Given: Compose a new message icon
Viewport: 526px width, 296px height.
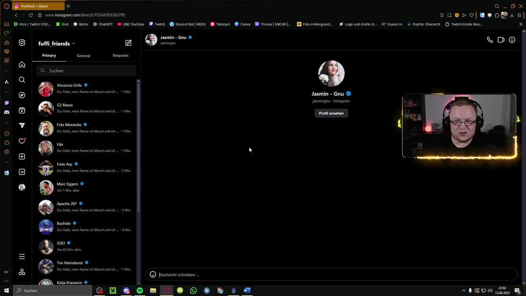Looking at the screenshot, I should click(x=128, y=43).
